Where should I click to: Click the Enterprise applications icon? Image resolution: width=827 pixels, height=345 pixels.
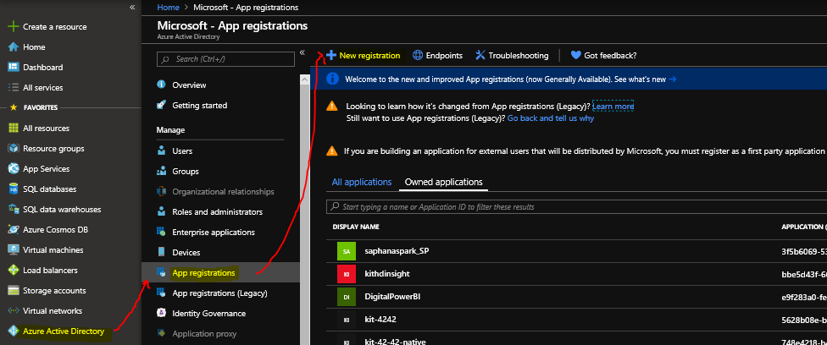[x=161, y=233]
